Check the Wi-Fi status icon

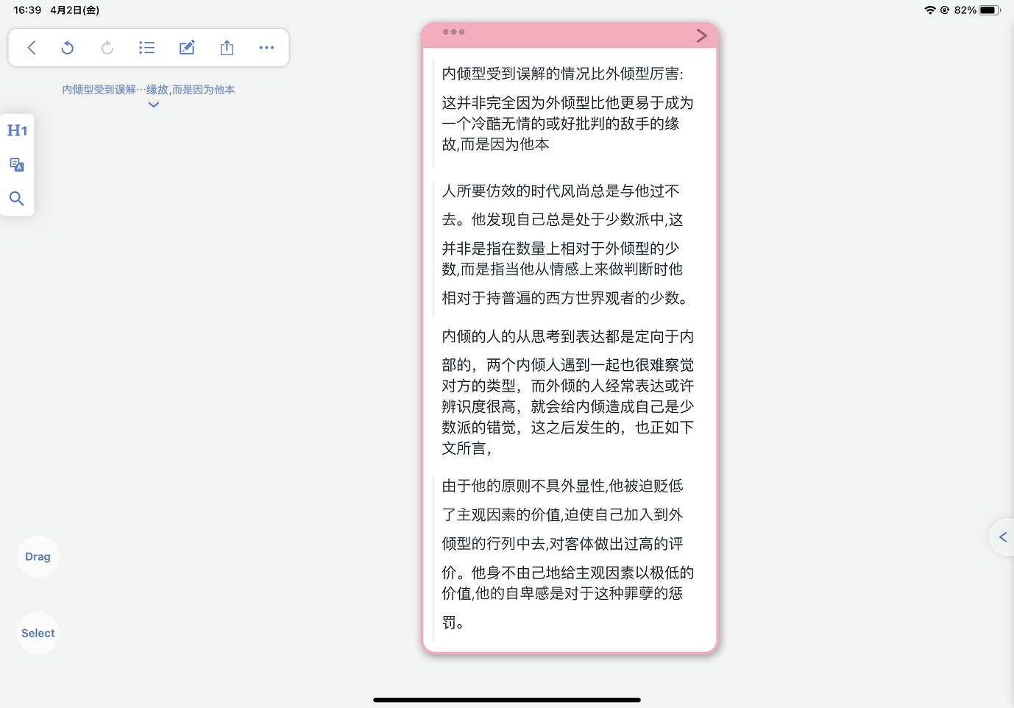click(x=930, y=10)
